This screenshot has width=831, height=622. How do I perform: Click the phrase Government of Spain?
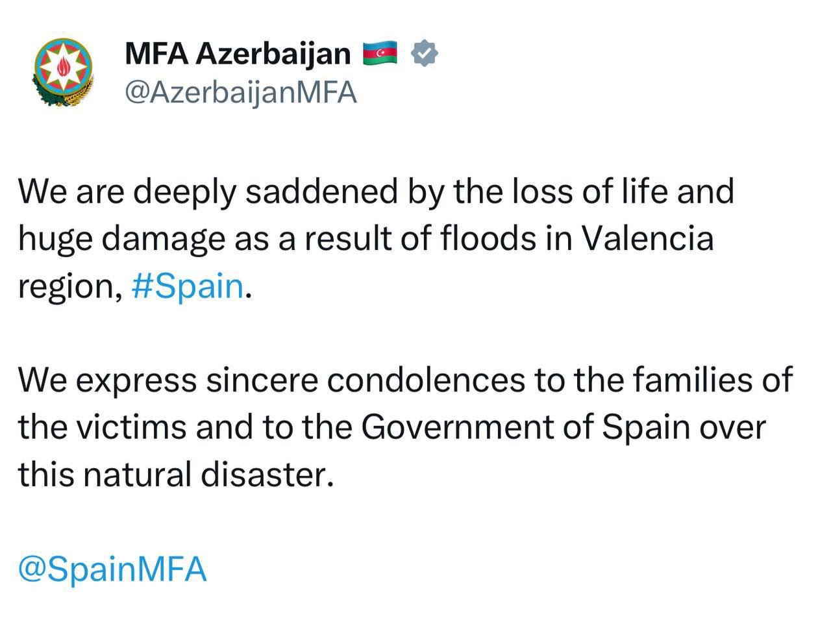coord(525,427)
